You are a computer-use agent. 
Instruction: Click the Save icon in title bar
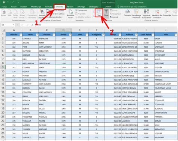point(4,2)
